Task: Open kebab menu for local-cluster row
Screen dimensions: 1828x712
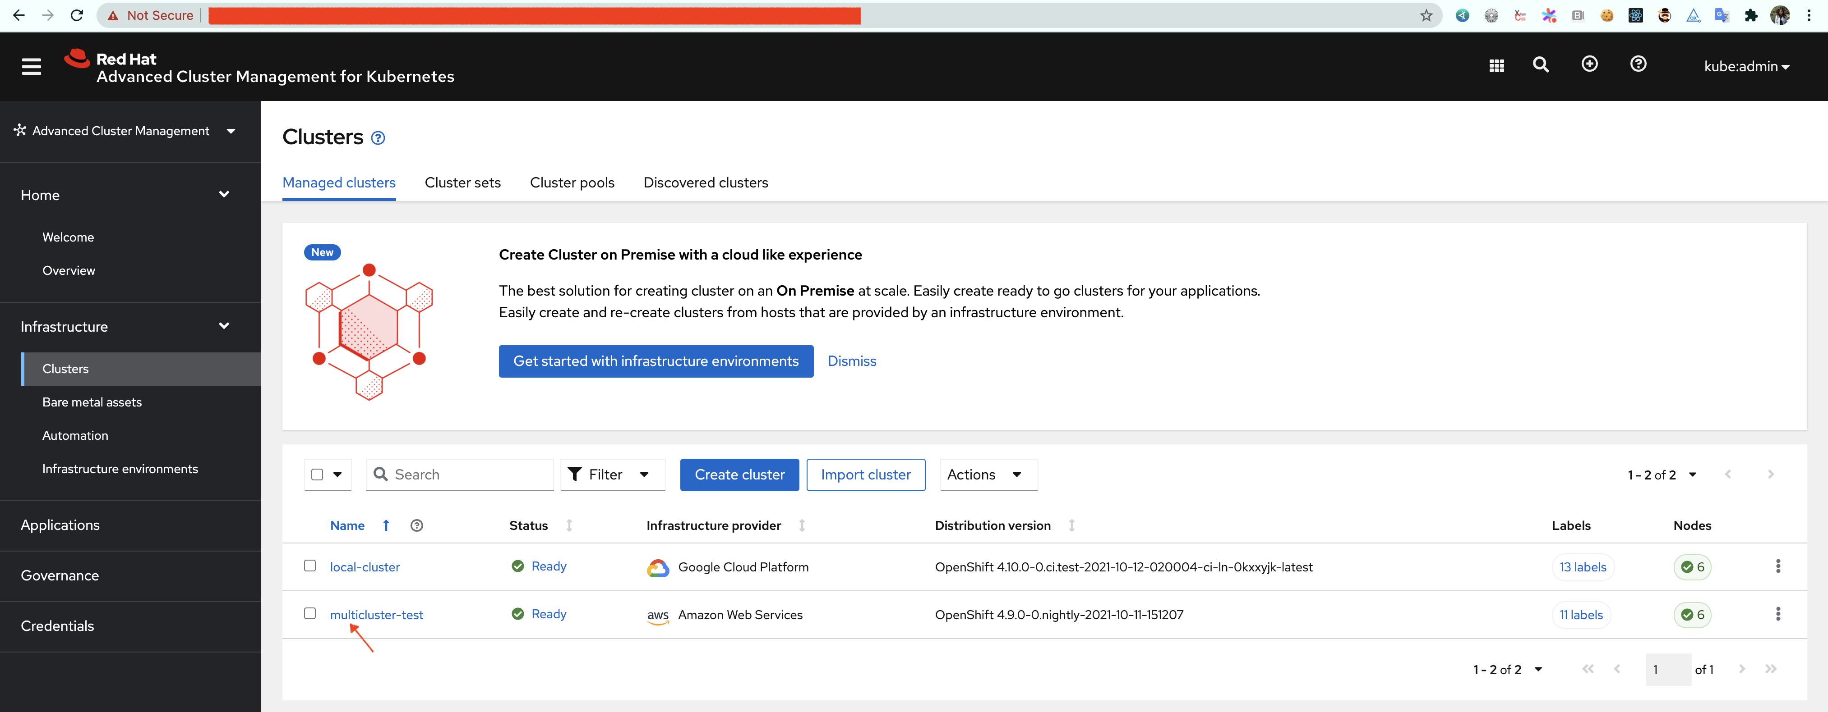Action: [x=1777, y=566]
